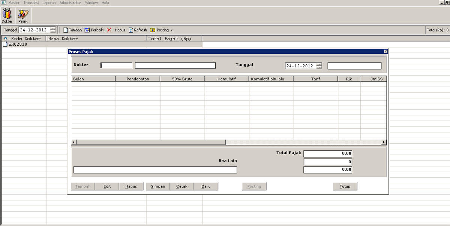The height and width of the screenshot is (226, 450).
Task: Click the long text field under Bea Lain
Action: coord(155,170)
